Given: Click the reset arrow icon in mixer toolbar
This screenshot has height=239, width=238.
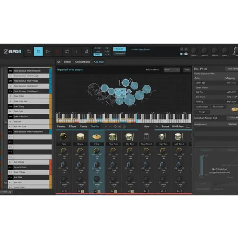Looking at the screenshot, I should coord(115,127).
